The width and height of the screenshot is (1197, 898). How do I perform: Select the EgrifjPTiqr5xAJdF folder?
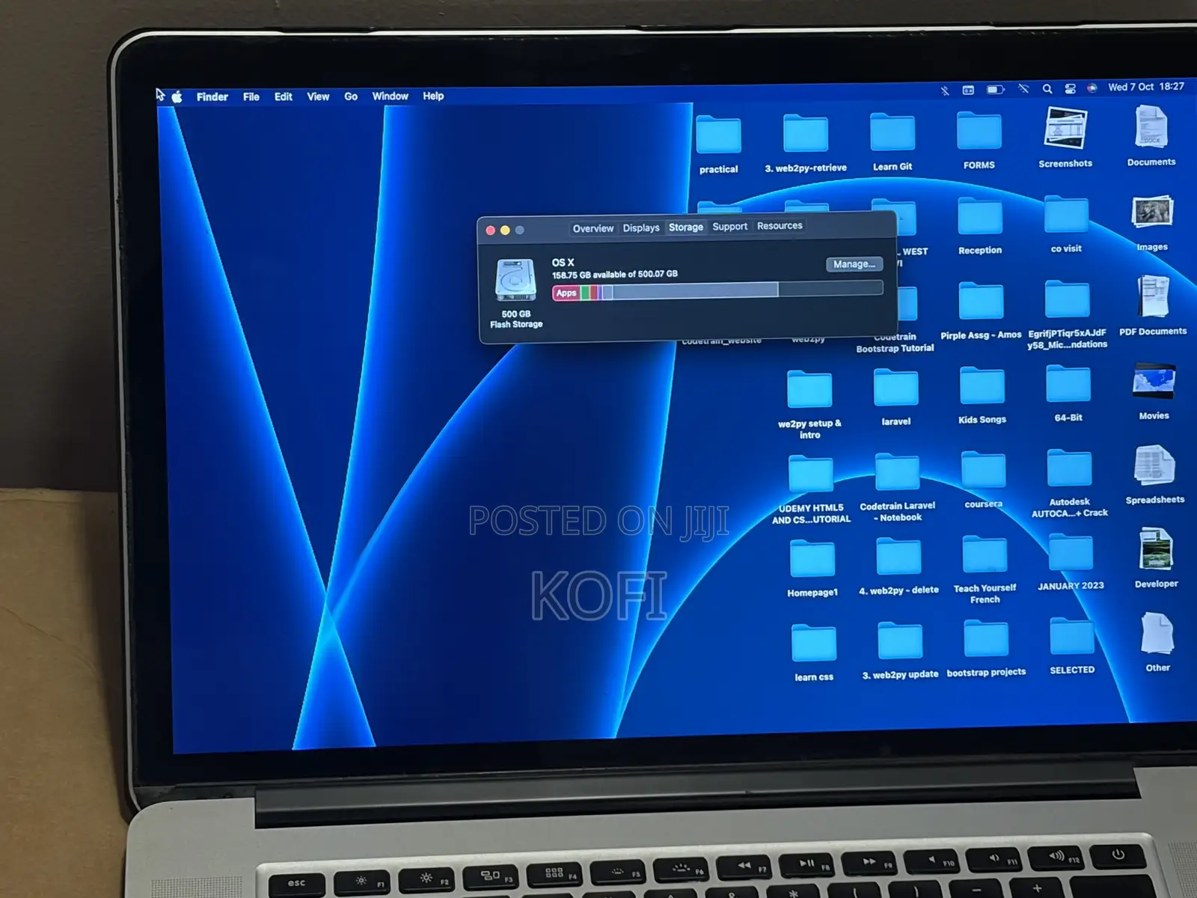point(1068,300)
